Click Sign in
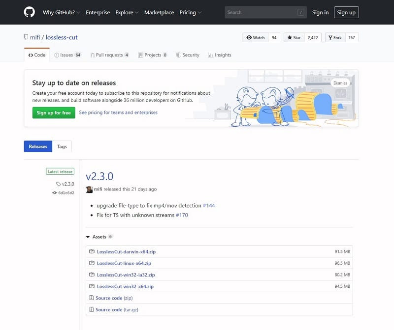Viewport: 394px width, 330px height. pyautogui.click(x=320, y=12)
